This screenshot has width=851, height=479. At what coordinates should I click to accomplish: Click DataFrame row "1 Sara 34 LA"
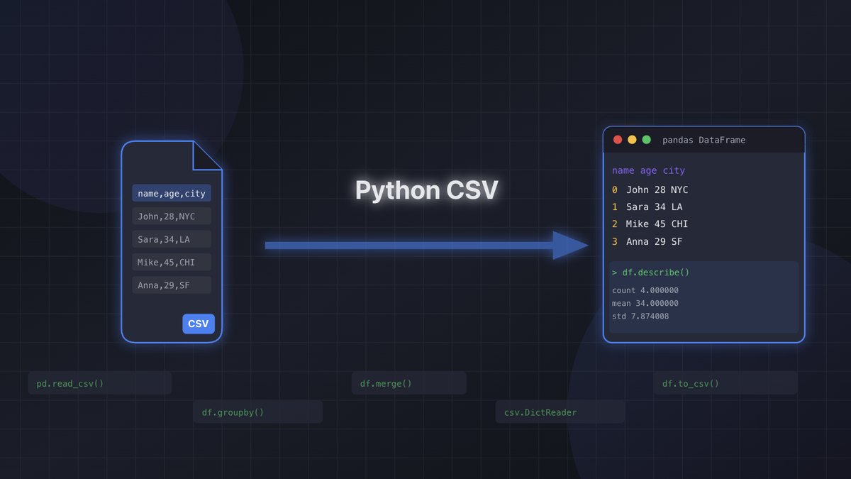[647, 207]
